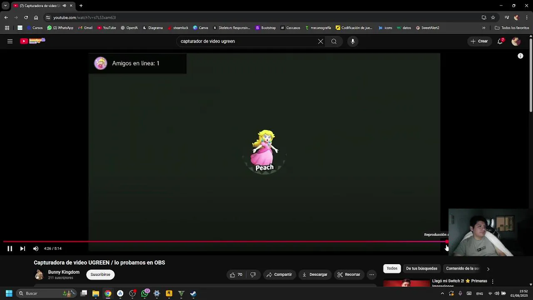View site information icon in address bar
The width and height of the screenshot is (533, 300).
click(48, 17)
